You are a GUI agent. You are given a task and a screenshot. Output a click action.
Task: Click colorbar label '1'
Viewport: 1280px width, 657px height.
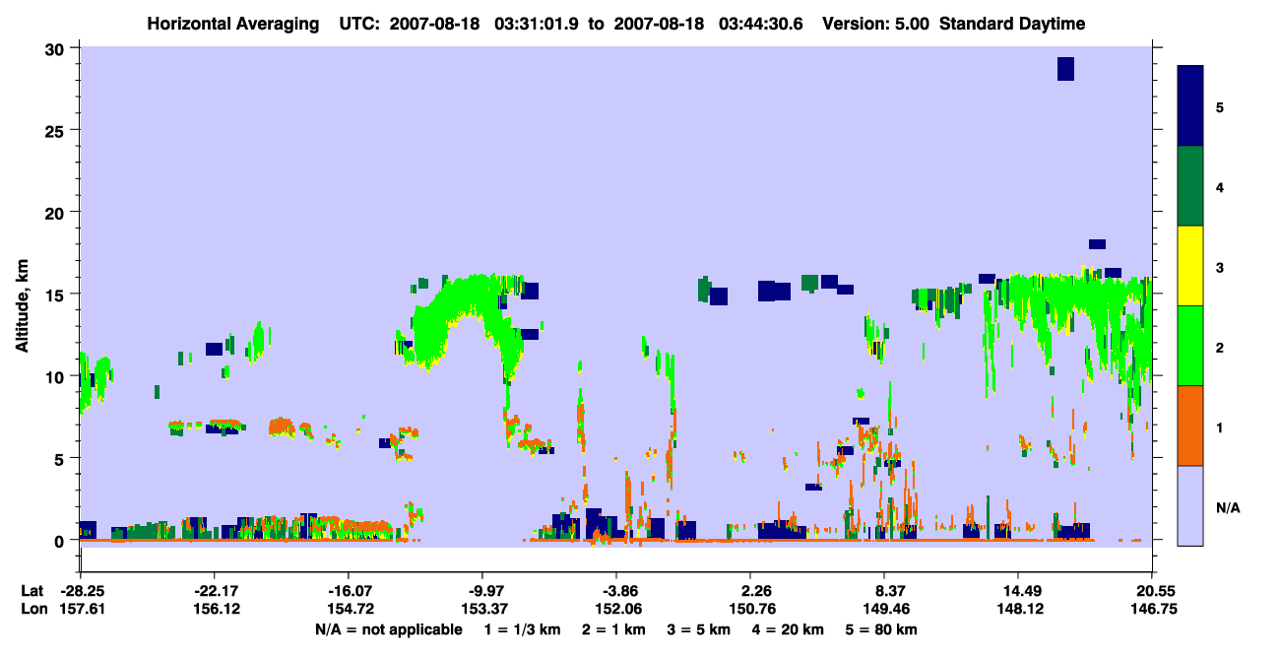click(x=1220, y=427)
